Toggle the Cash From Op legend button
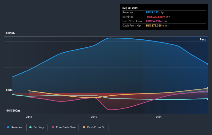 [x=94, y=128]
